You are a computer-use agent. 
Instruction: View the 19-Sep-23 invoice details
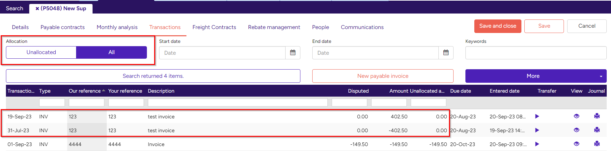[576, 116]
